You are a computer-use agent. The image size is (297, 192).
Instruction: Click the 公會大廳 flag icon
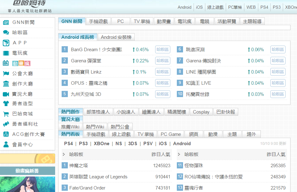[6, 74]
